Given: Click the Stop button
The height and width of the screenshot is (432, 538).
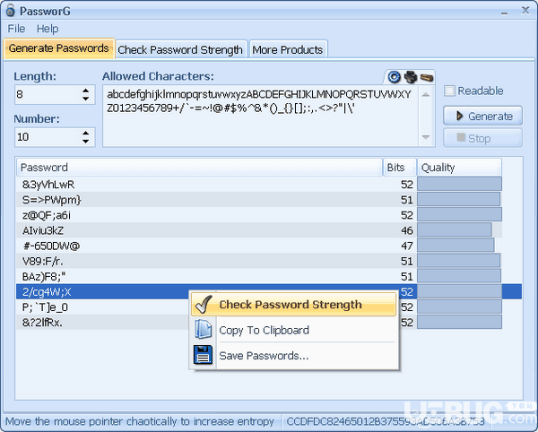Looking at the screenshot, I should click(482, 138).
